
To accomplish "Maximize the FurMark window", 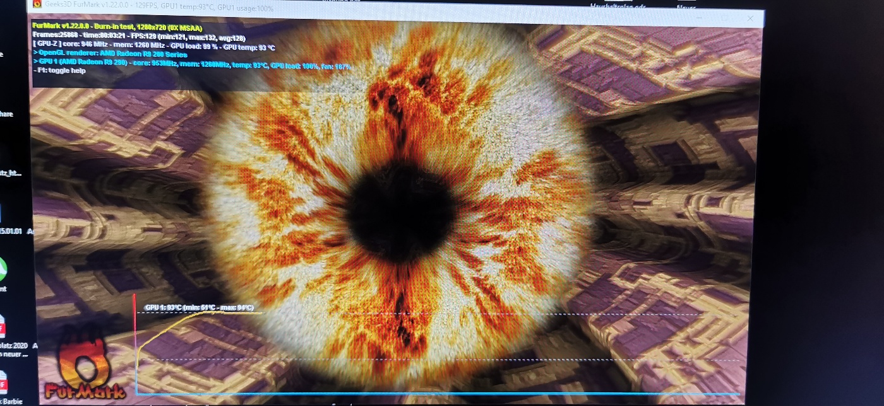I will pos(723,17).
